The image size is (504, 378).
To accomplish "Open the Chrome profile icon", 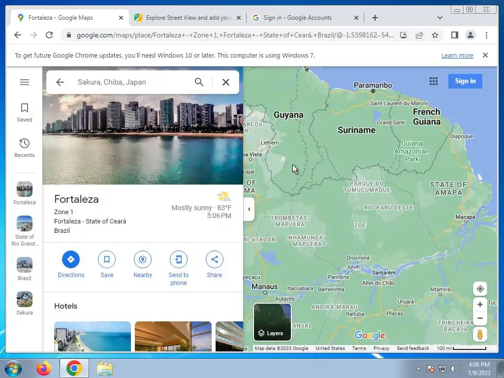I will pos(470,35).
